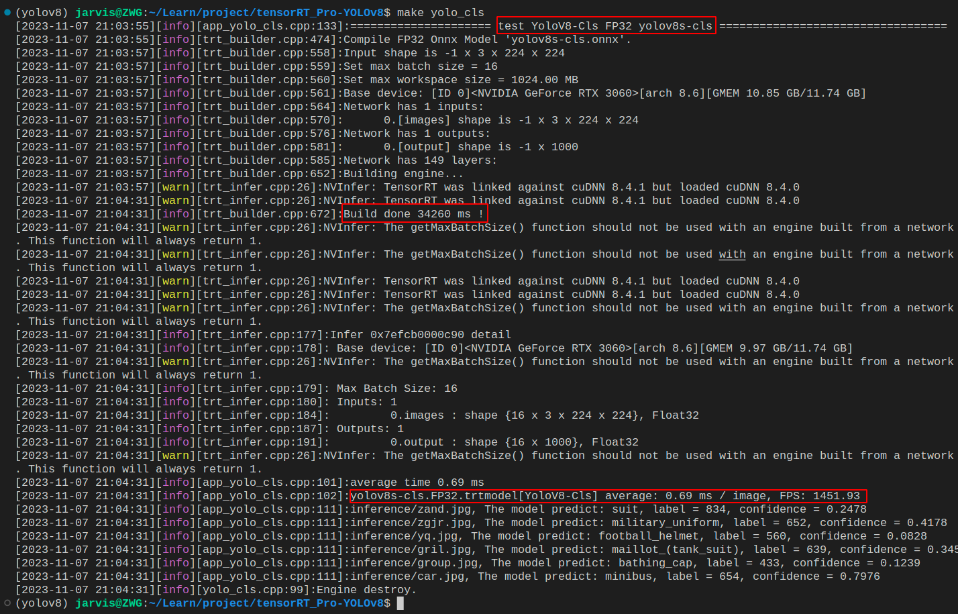Click 'Network has 1 inputs:' message
The width and height of the screenshot is (958, 614).
[414, 107]
